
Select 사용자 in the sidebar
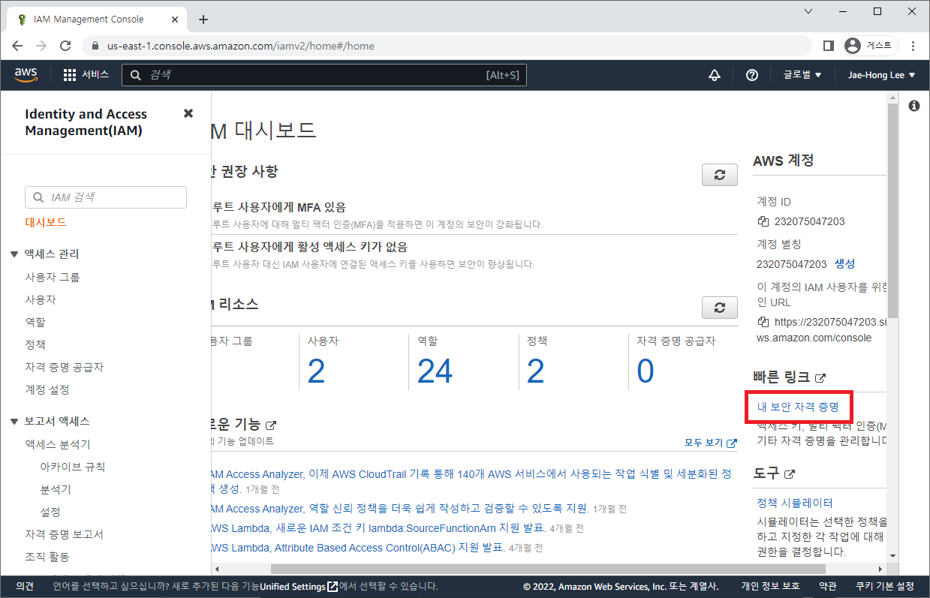pyautogui.click(x=41, y=299)
